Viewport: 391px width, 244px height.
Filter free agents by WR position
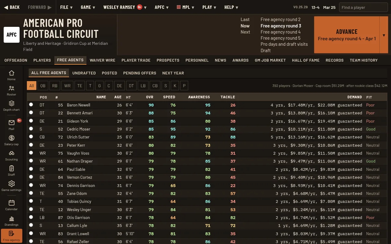[68, 86]
